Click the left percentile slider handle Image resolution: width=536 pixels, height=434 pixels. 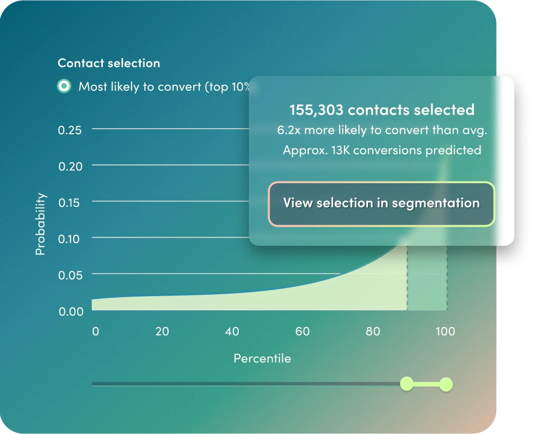click(x=407, y=384)
